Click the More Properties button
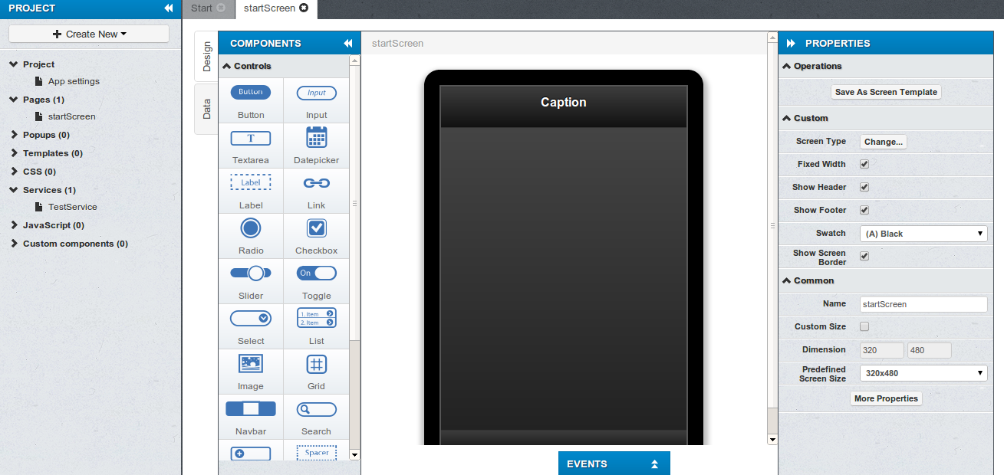 pos(886,398)
